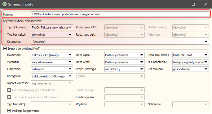The image size is (212, 114).
Task: Expand Data zak. dost. dropdown
Action: tap(191, 55)
